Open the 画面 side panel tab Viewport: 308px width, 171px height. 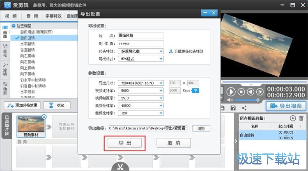[5, 32]
